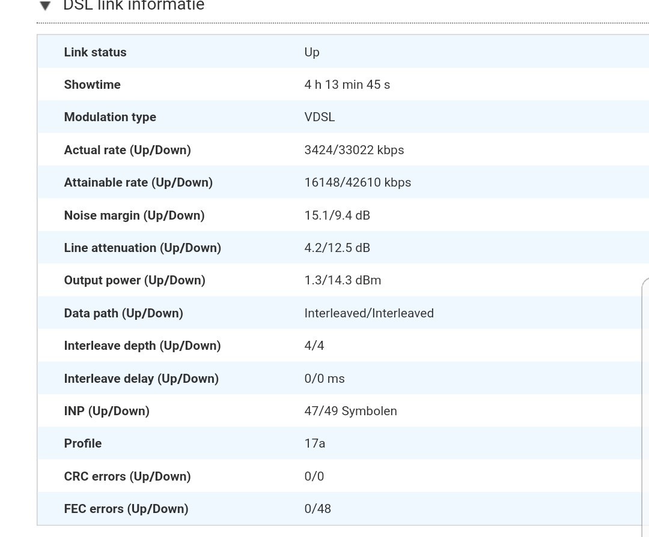Collapse the DSL link informatie section triangle
This screenshot has height=537, width=649.
pos(45,6)
